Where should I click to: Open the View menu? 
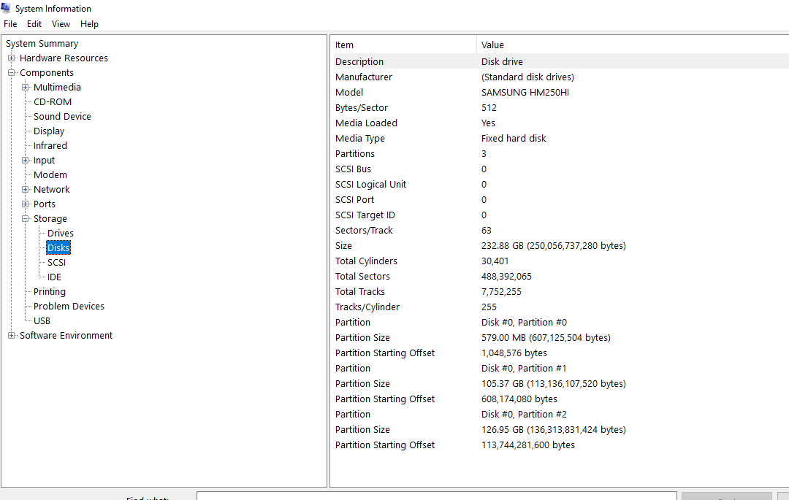[61, 23]
